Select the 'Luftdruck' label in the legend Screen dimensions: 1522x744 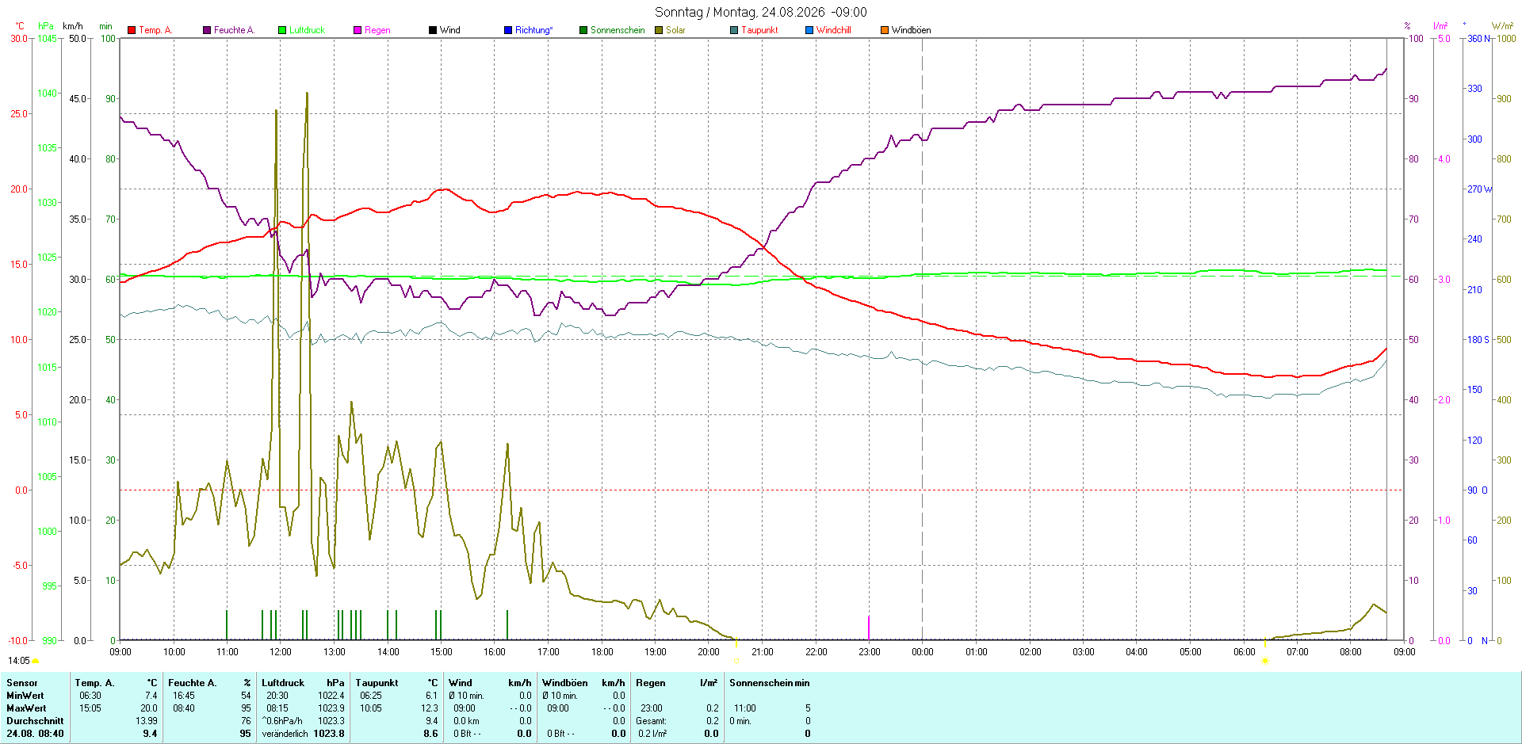point(307,30)
